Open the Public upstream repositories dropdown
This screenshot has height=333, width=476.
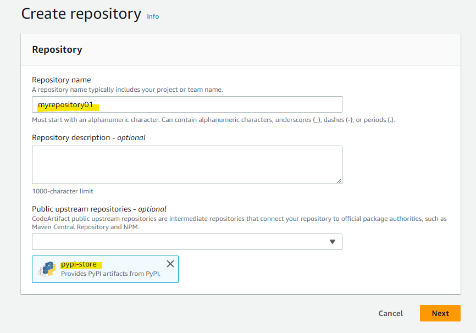pyautogui.click(x=187, y=242)
